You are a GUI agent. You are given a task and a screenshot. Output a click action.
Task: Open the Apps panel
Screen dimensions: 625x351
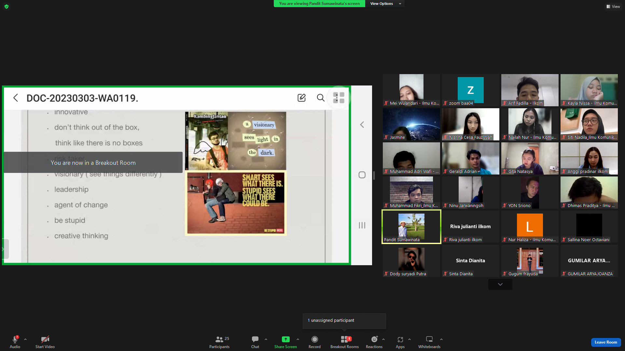pyautogui.click(x=400, y=342)
